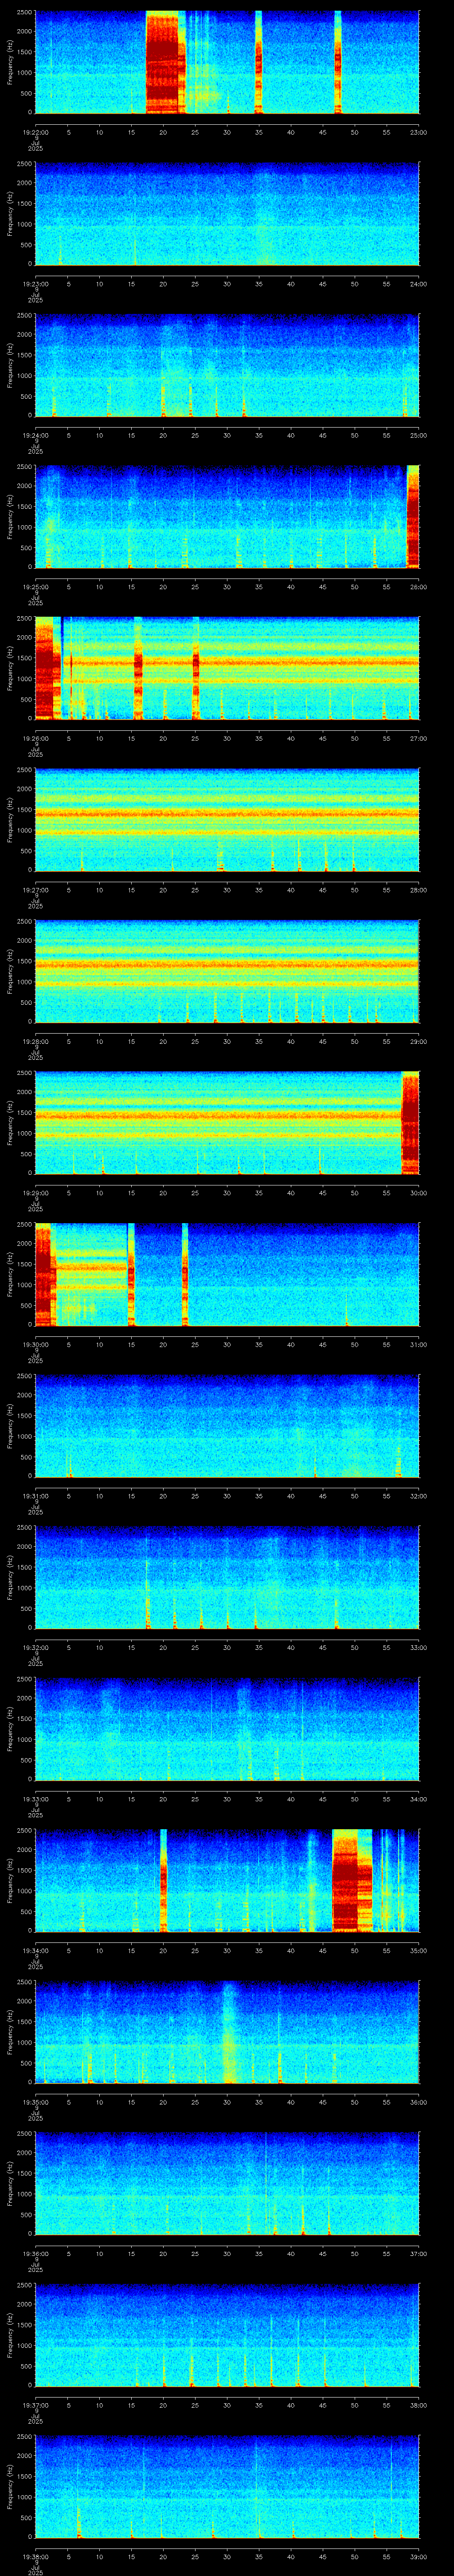Viewport: 454px width, 2576px height.
Task: Select the "19:26:00" start time label
Action: click(35, 738)
